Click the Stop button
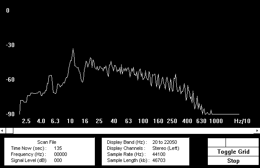This screenshot has height=168, width=260. (233, 161)
